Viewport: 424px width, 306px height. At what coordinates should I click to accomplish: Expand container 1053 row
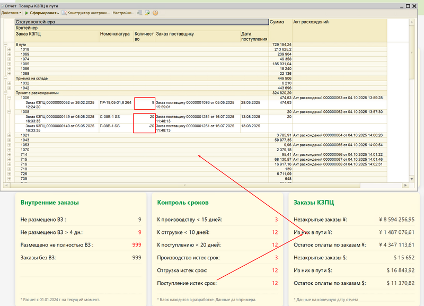tap(9, 145)
